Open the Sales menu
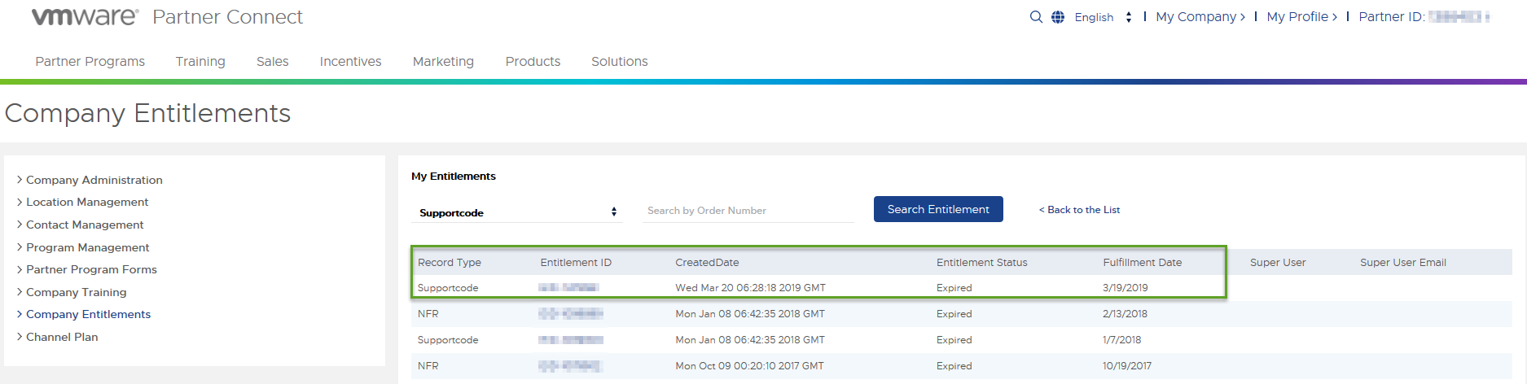The image size is (1527, 384). click(272, 61)
